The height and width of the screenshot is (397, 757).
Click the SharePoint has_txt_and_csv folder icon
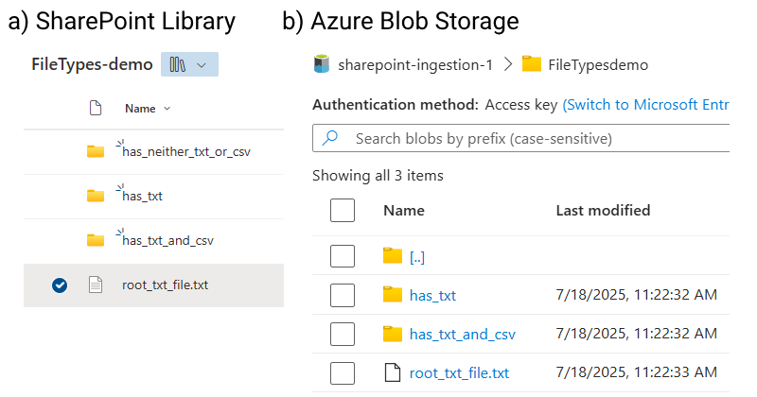(95, 240)
